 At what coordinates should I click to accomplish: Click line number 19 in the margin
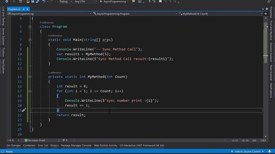pos(20,101)
